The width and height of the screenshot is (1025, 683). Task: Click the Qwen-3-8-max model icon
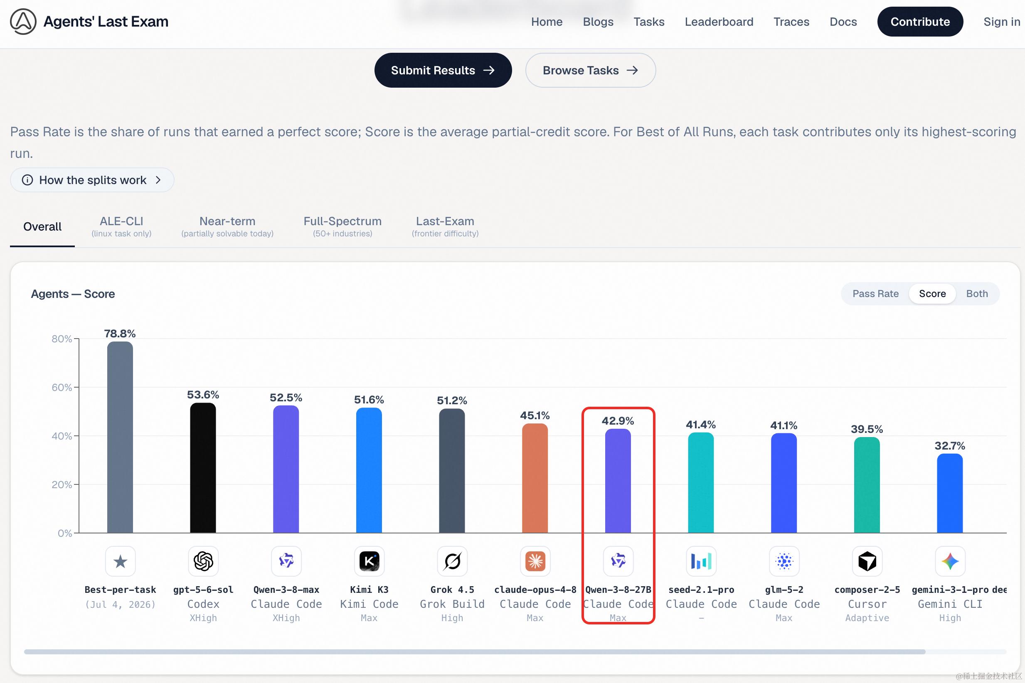pos(286,561)
